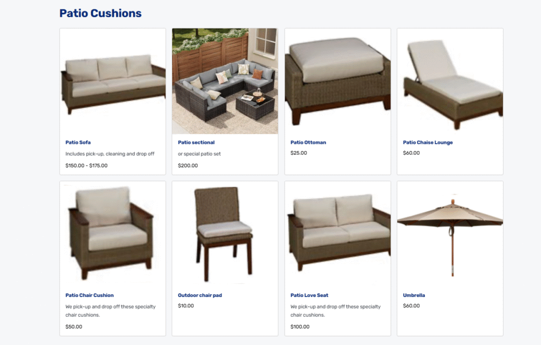Open the Patio Love Seat image

(338, 234)
